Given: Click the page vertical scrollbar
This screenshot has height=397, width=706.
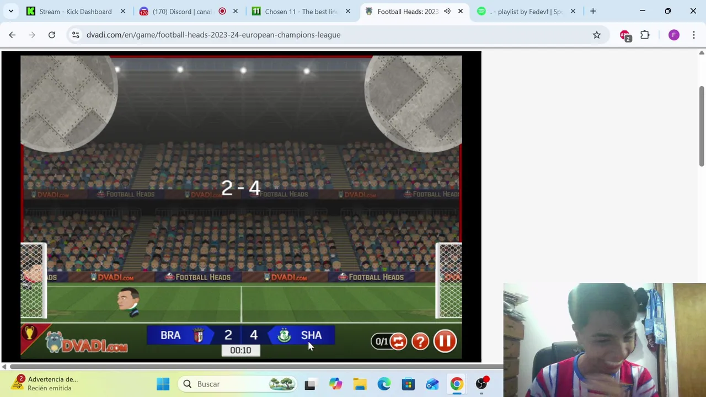Looking at the screenshot, I should point(702,126).
